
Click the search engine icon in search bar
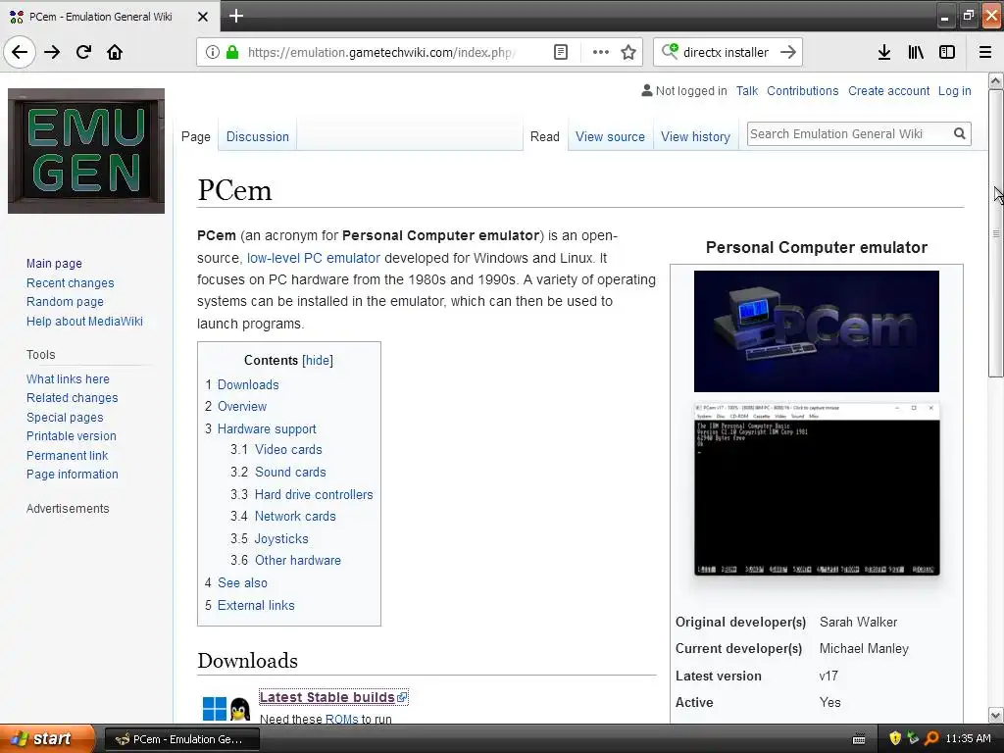[670, 51]
